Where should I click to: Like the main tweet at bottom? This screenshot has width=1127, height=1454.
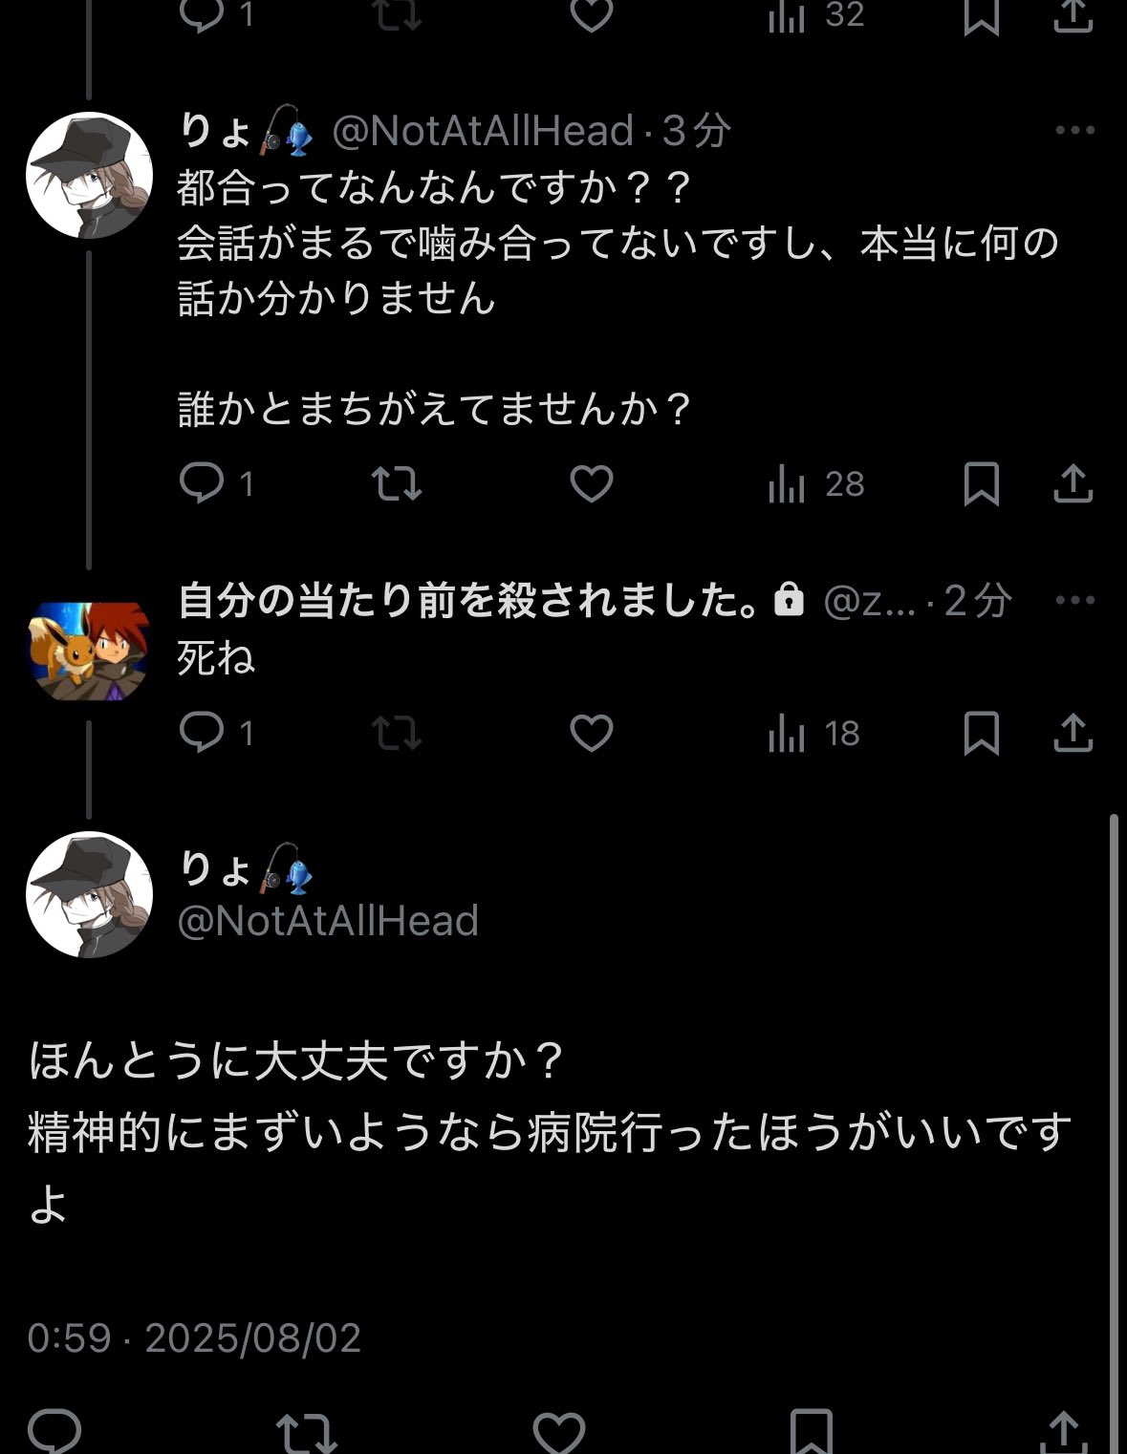coord(558,1431)
